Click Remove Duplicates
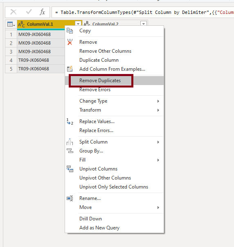The image size is (234, 247). (x=115, y=81)
